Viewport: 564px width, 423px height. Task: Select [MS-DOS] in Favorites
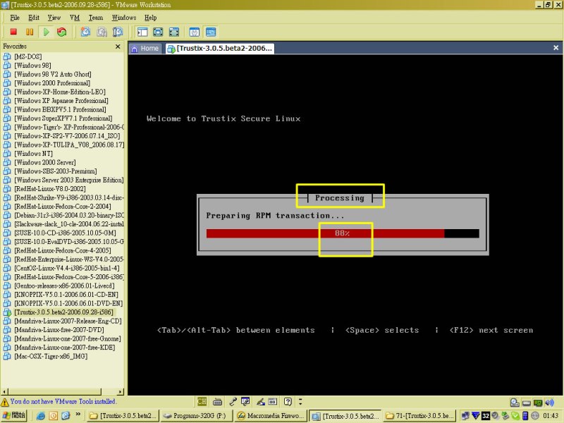tap(27, 56)
